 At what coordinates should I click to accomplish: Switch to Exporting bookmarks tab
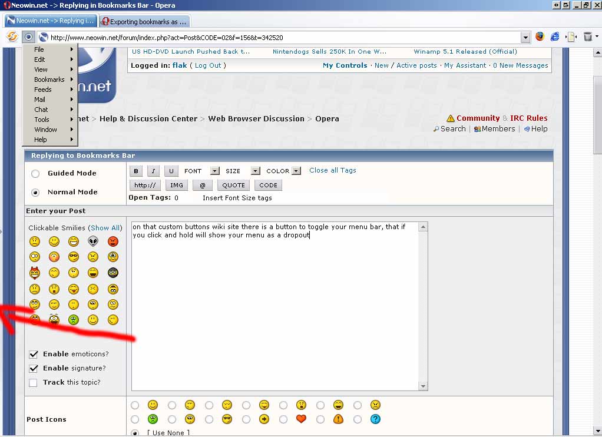click(x=145, y=22)
